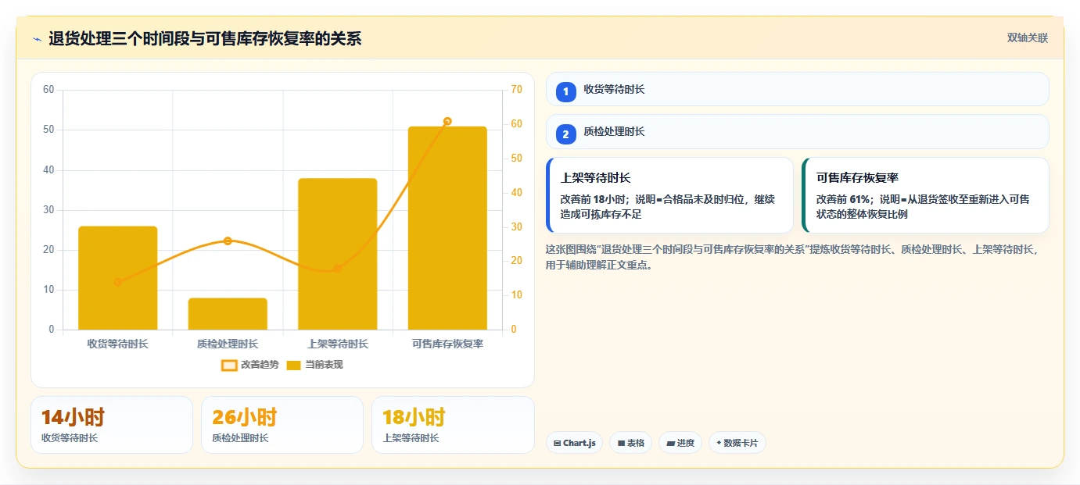The height and width of the screenshot is (485, 1080).
Task: Click the number 1 badge
Action: (566, 92)
